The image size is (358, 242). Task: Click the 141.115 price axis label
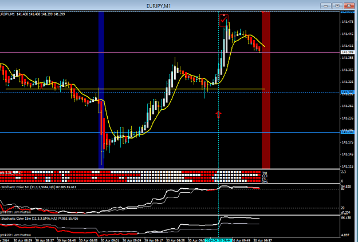[348, 166]
